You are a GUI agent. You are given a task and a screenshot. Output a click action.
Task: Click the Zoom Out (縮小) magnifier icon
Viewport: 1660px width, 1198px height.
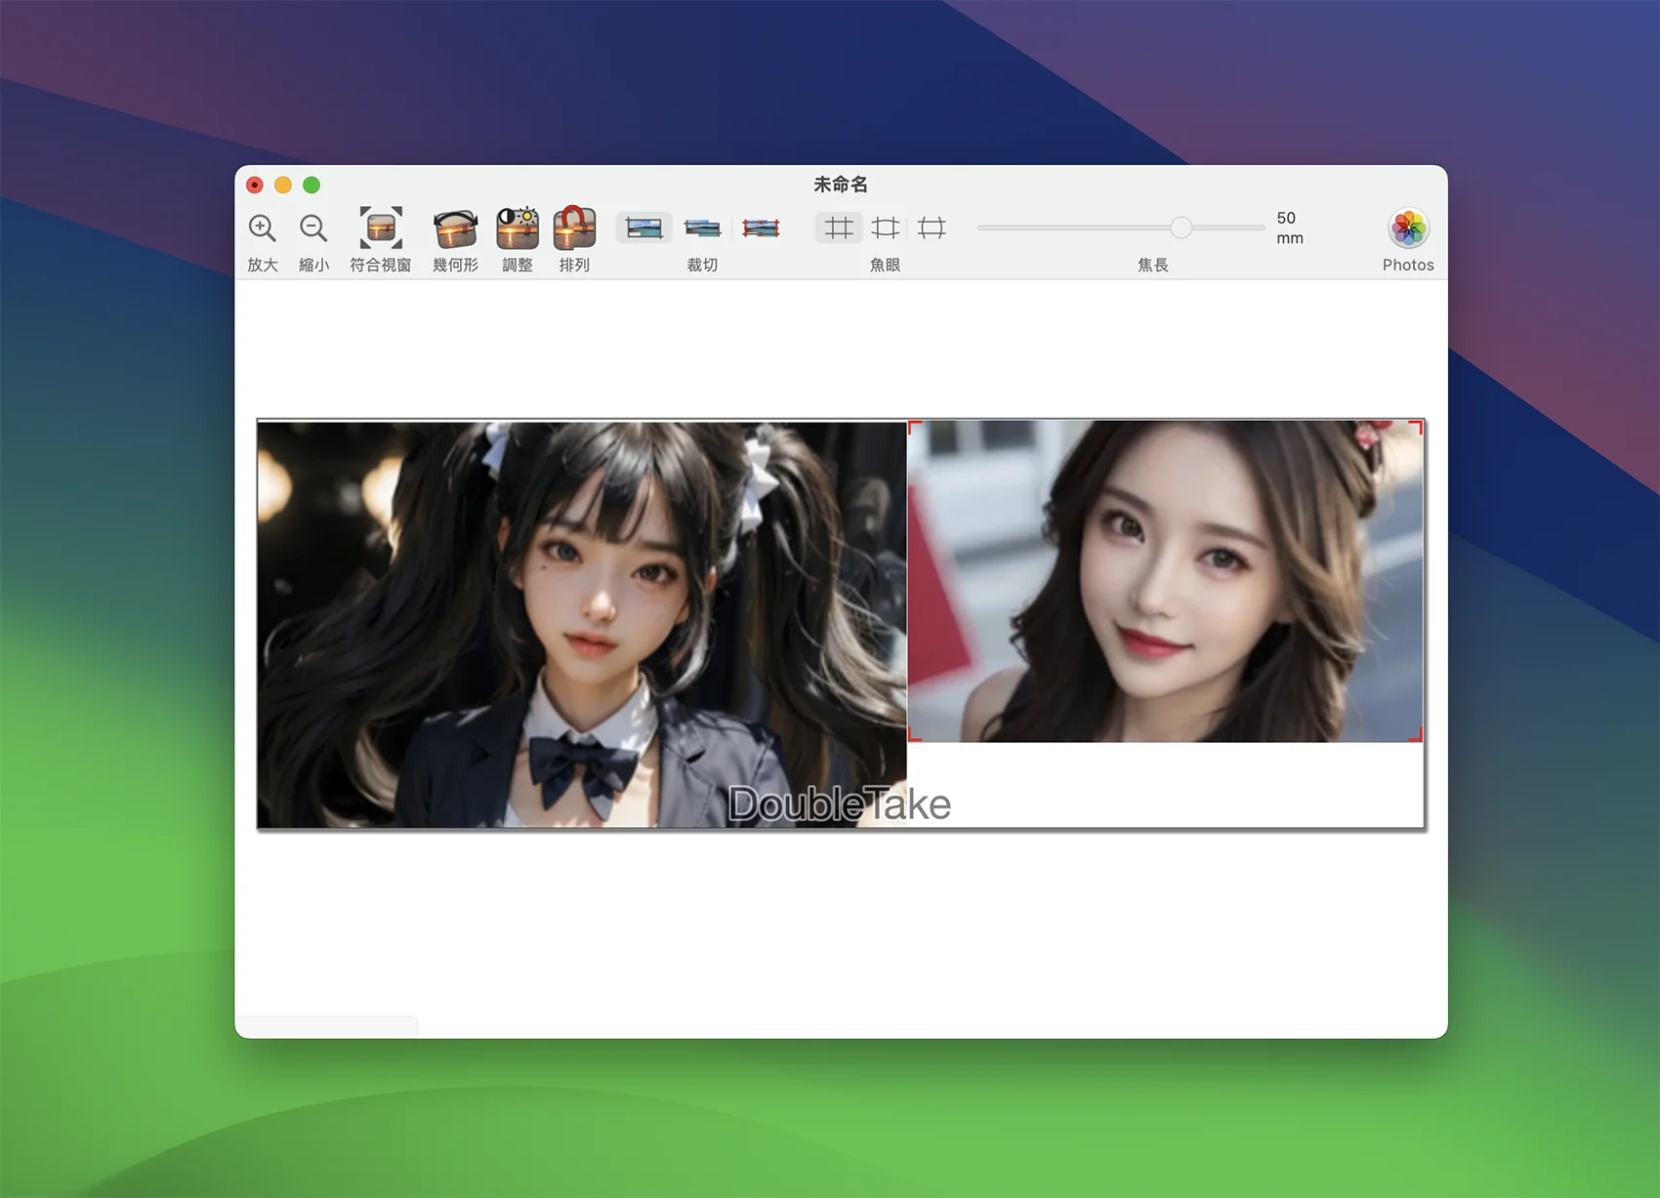[x=313, y=228]
